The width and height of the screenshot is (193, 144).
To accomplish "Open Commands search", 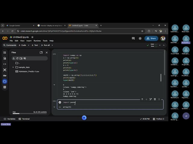I will [x=10, y=45].
